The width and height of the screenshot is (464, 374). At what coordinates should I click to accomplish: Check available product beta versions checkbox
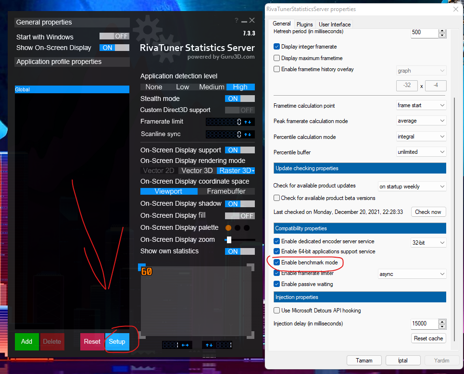[x=276, y=198]
